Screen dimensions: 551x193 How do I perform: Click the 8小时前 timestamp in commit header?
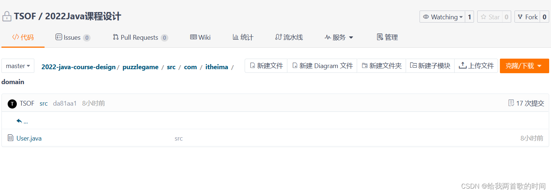tap(93, 103)
